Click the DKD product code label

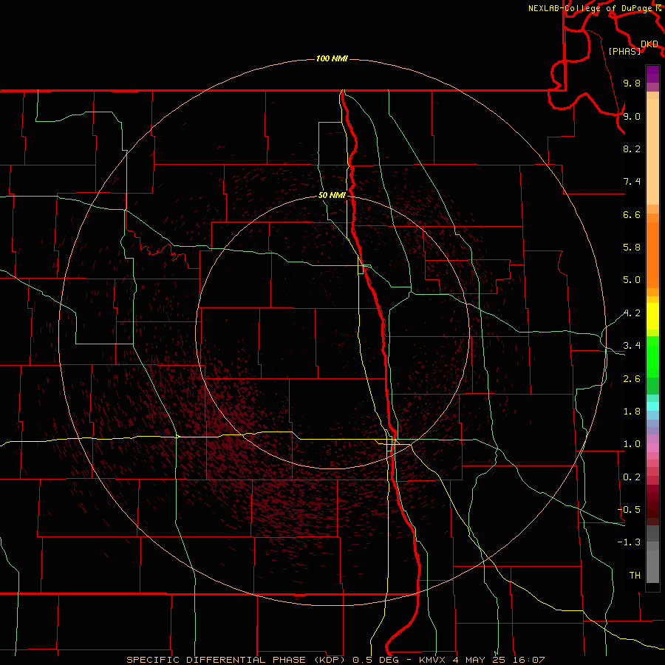coord(649,44)
